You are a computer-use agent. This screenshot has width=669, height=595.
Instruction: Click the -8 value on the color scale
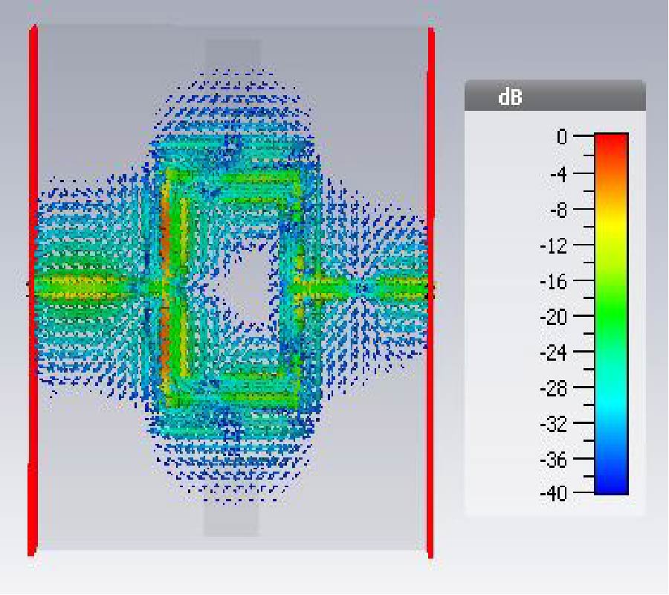point(557,210)
